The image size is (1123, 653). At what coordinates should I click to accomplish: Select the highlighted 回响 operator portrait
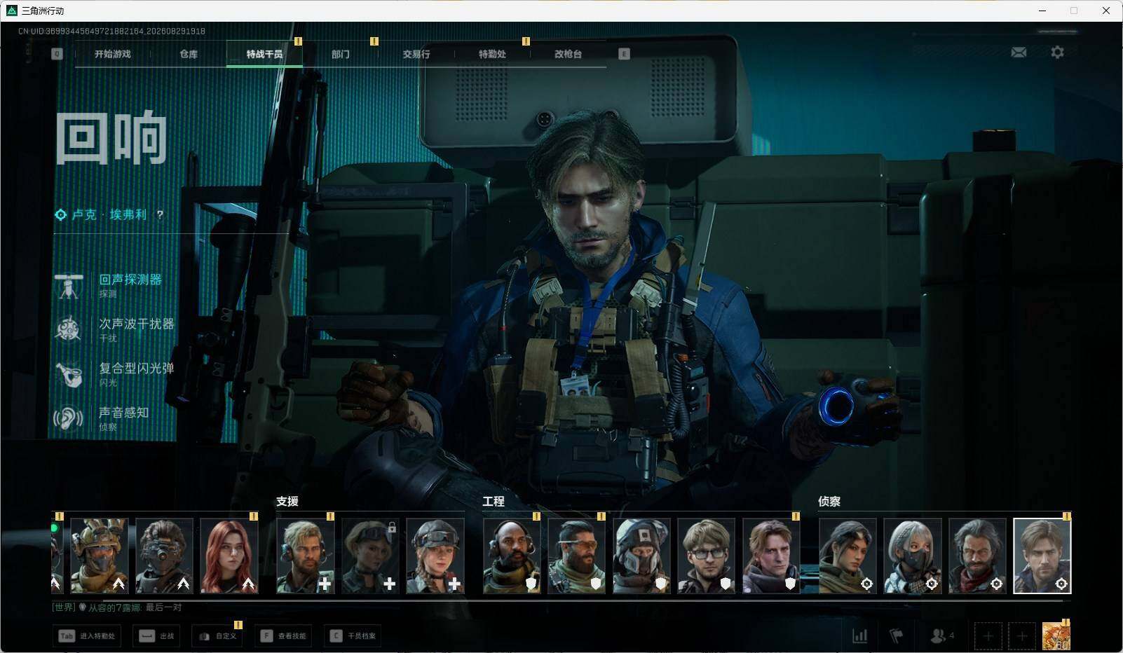(1042, 556)
